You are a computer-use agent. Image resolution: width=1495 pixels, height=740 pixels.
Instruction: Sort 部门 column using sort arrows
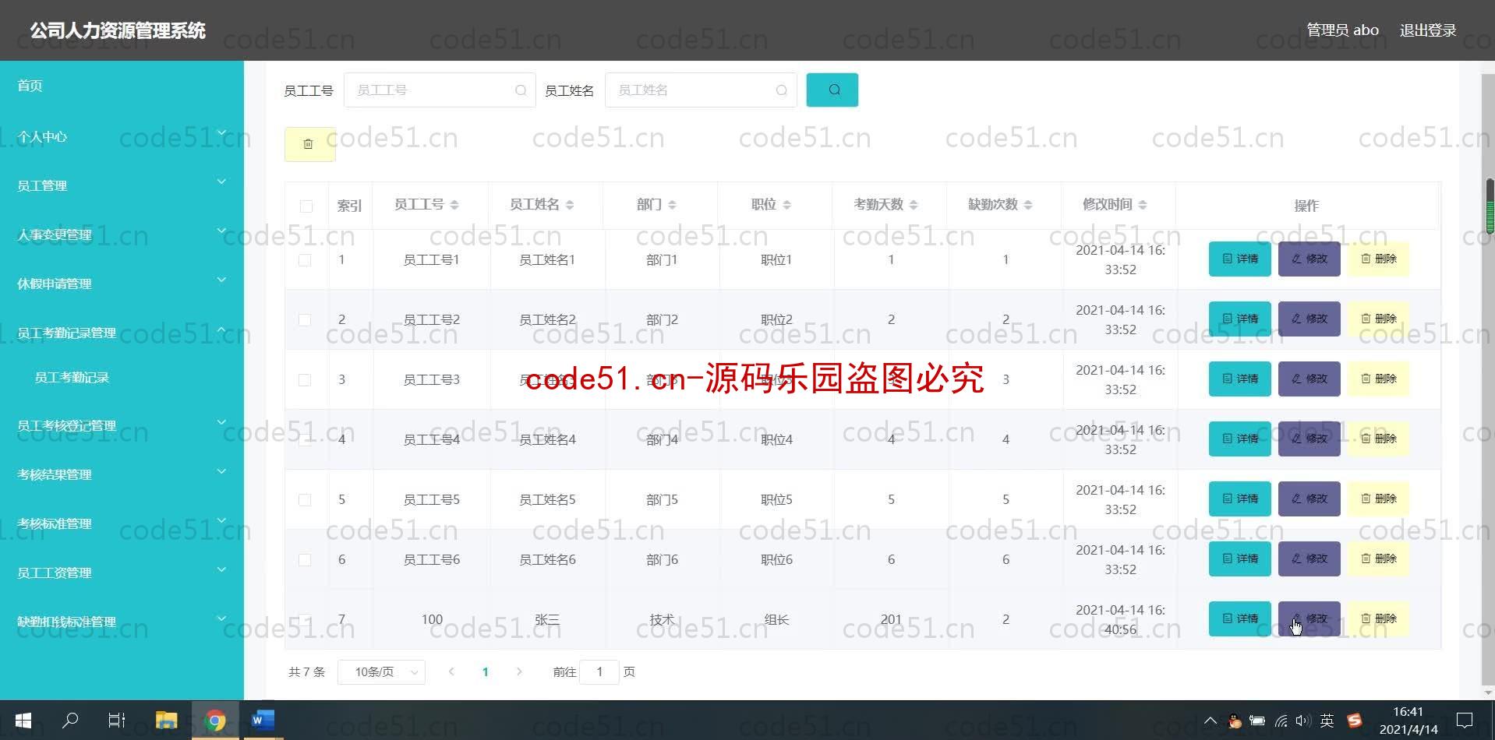672,205
